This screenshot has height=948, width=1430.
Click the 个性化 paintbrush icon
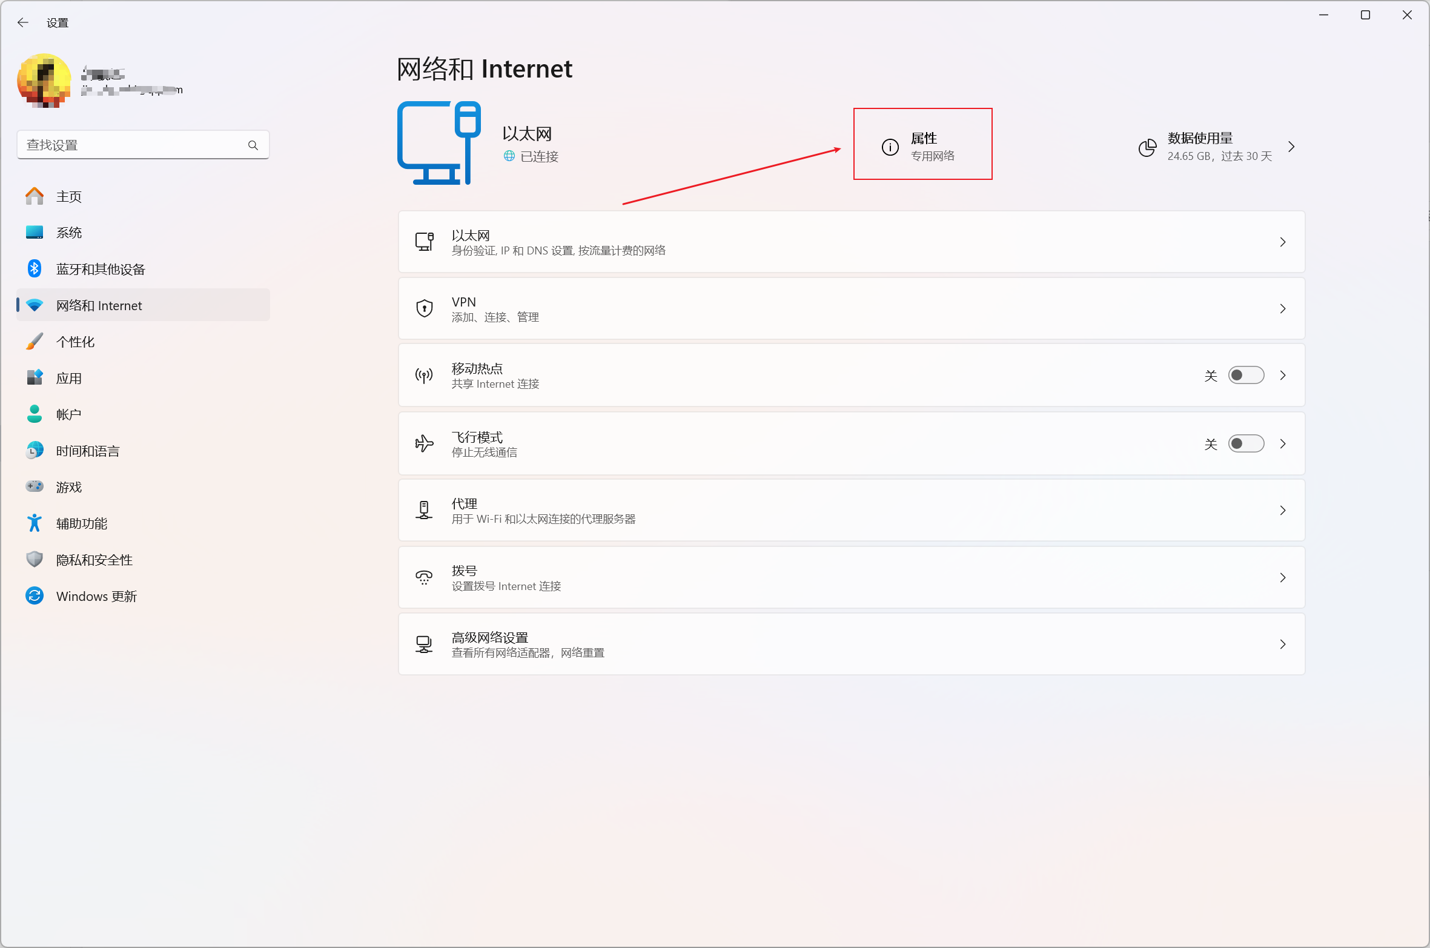pos(35,341)
